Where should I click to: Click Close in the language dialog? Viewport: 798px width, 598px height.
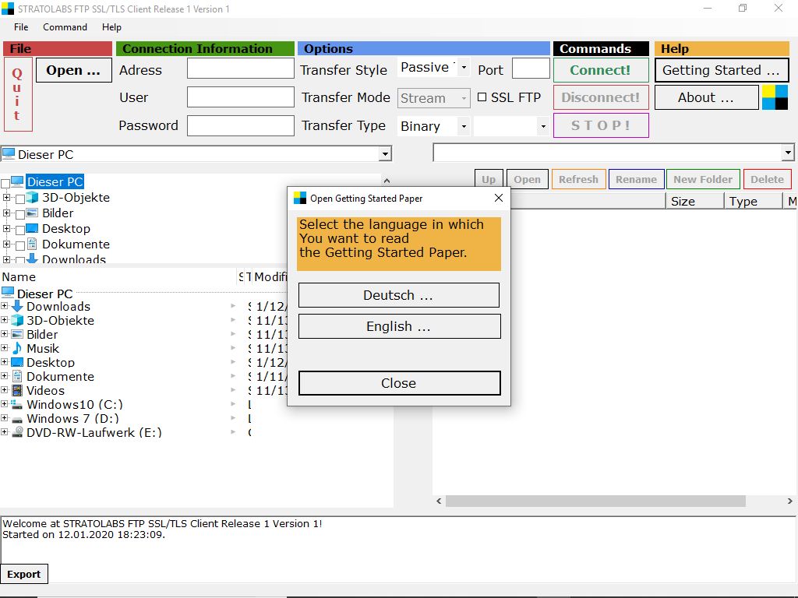click(x=399, y=383)
